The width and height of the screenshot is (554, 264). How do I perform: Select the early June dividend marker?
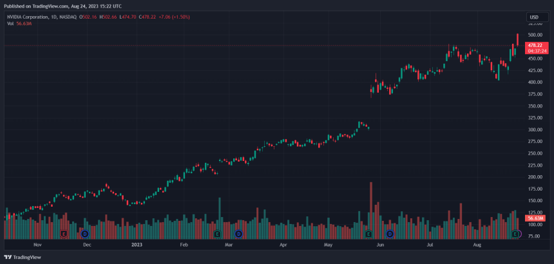[x=389, y=233]
